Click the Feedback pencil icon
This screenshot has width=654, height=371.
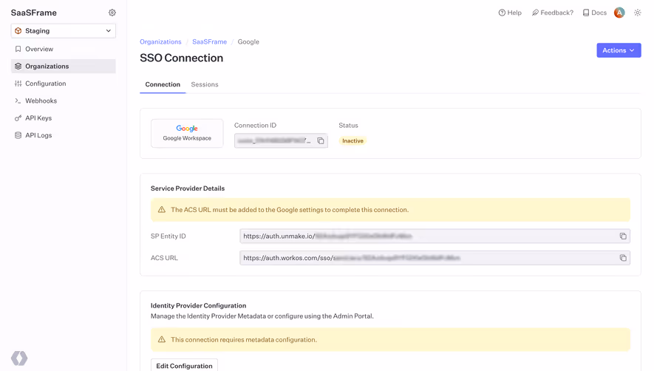(x=535, y=13)
